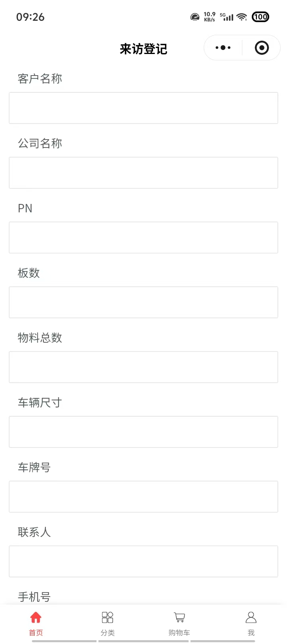
Task: Click the PN text input box
Action: click(143, 238)
